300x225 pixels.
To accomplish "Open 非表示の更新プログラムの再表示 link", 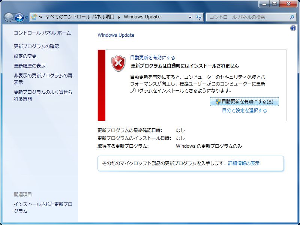I will [43, 79].
